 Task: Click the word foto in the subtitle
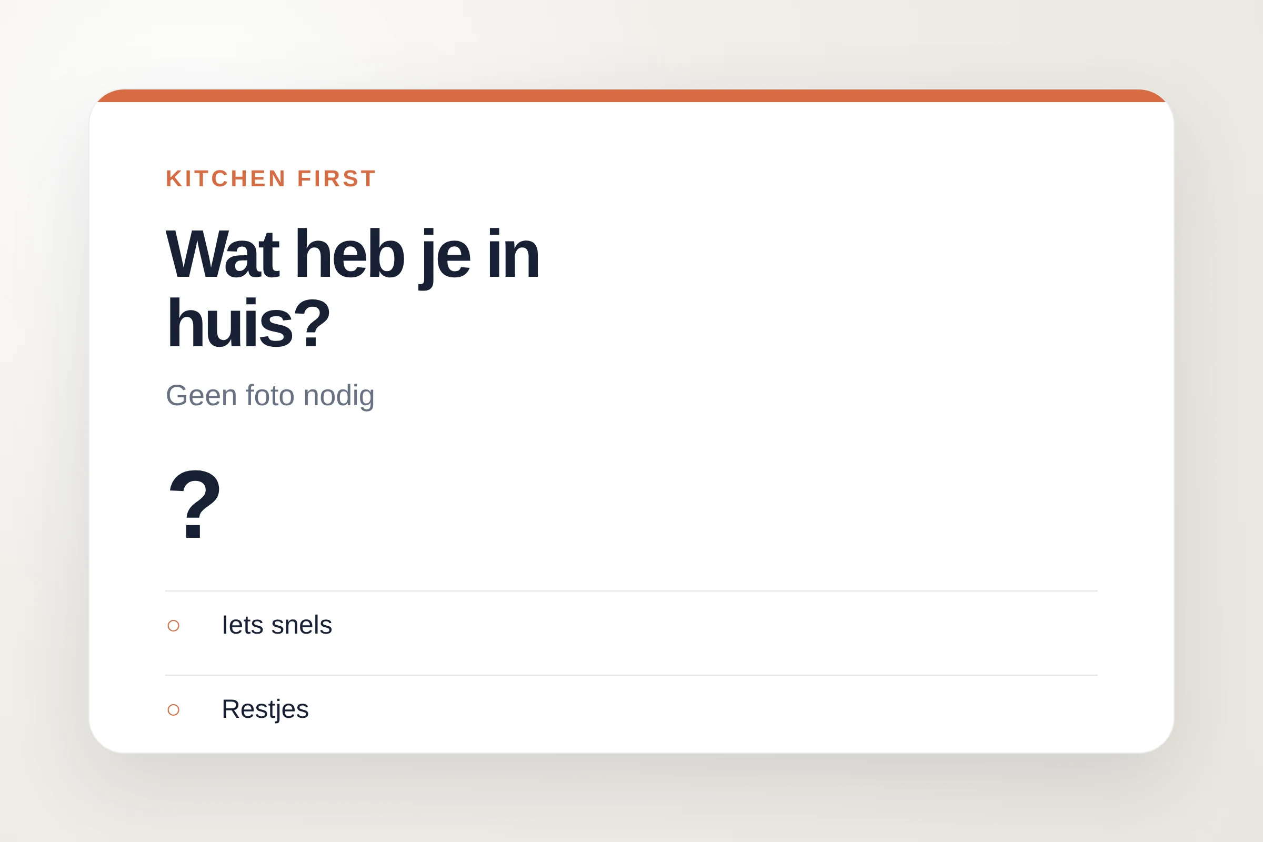pos(269,396)
